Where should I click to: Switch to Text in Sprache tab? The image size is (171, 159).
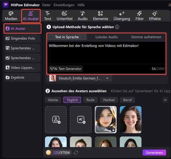pos(67,37)
